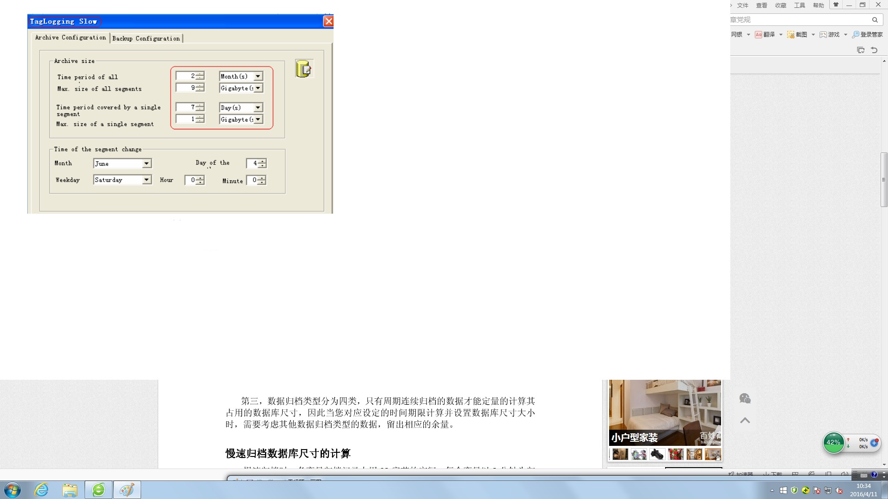Expand the Day(s) single segment dropdown
The width and height of the screenshot is (888, 499).
pos(258,108)
